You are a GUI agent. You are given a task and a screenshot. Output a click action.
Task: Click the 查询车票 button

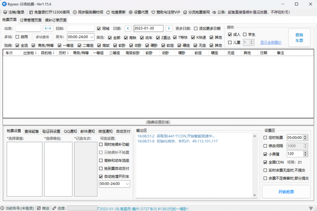pyautogui.click(x=299, y=38)
